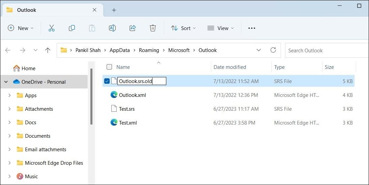Viewport: 369px width, 185px height.
Task: Expand the Music folder node
Action: (9, 176)
